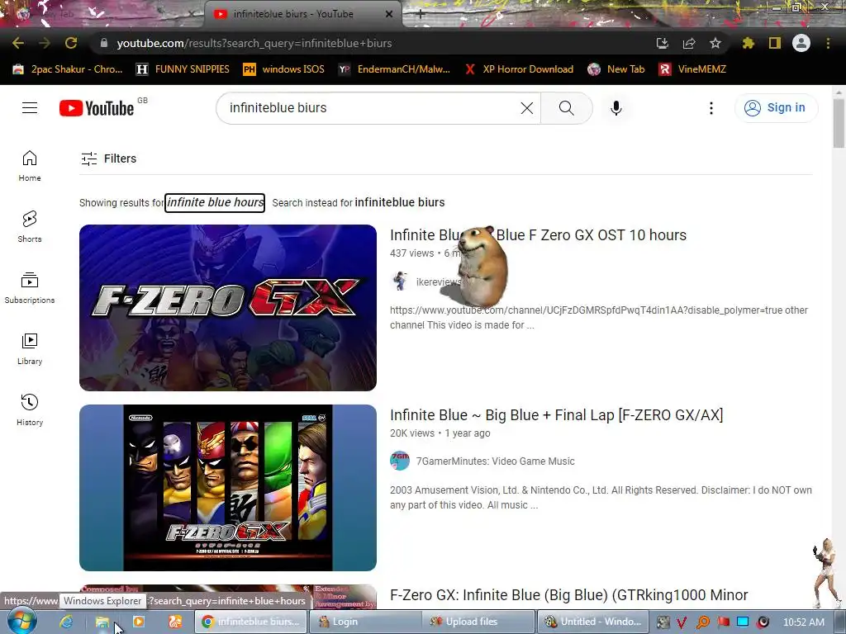Open Shorts in the sidebar

30,226
